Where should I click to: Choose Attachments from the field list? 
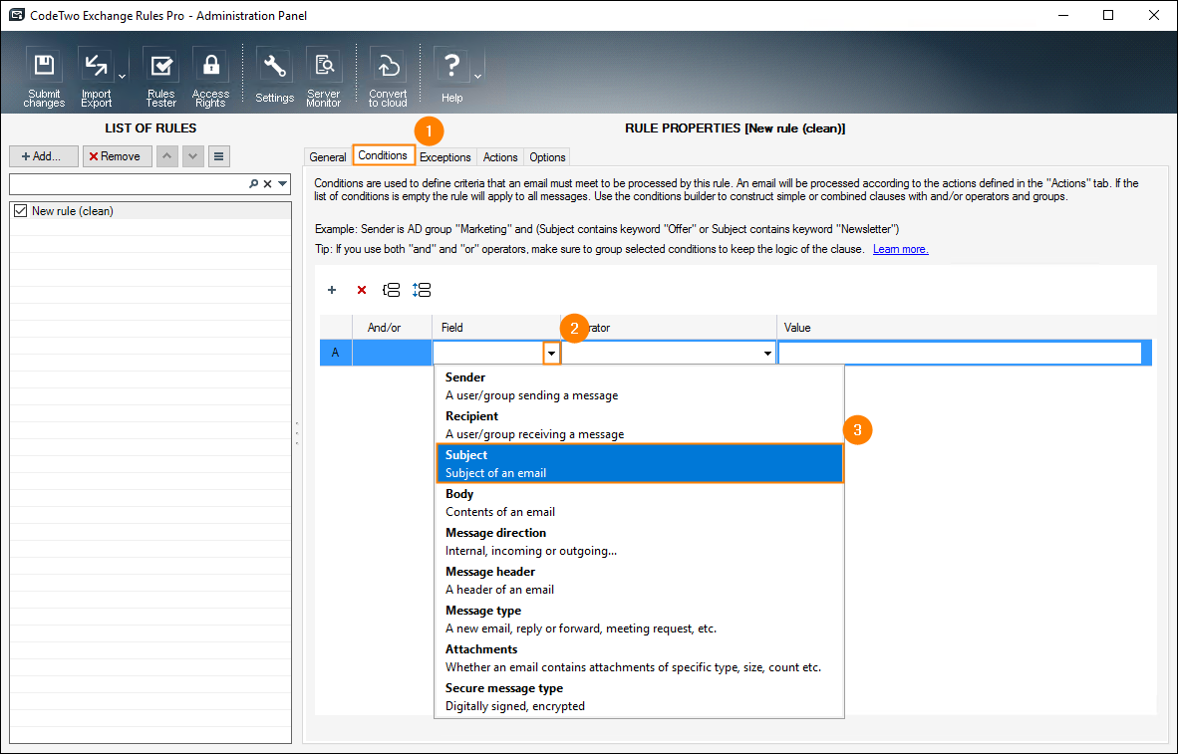click(640, 657)
